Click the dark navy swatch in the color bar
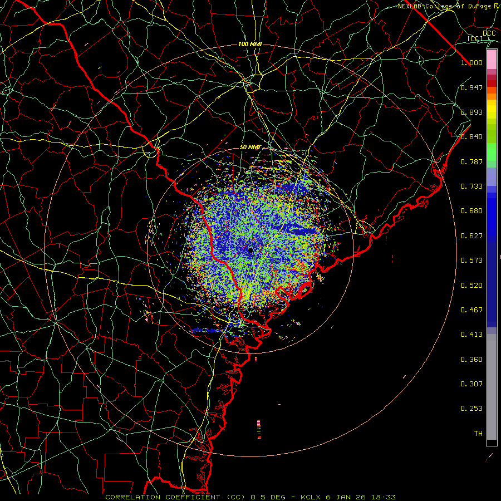Viewport: 501px width, 501px height. point(492,281)
